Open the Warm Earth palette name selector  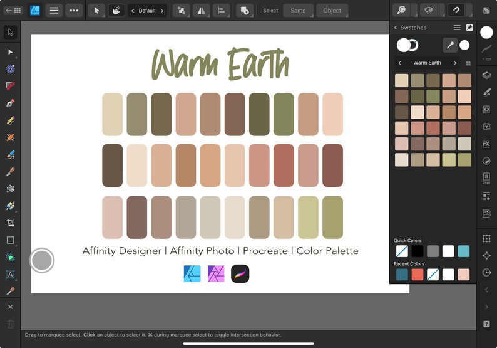coord(427,63)
